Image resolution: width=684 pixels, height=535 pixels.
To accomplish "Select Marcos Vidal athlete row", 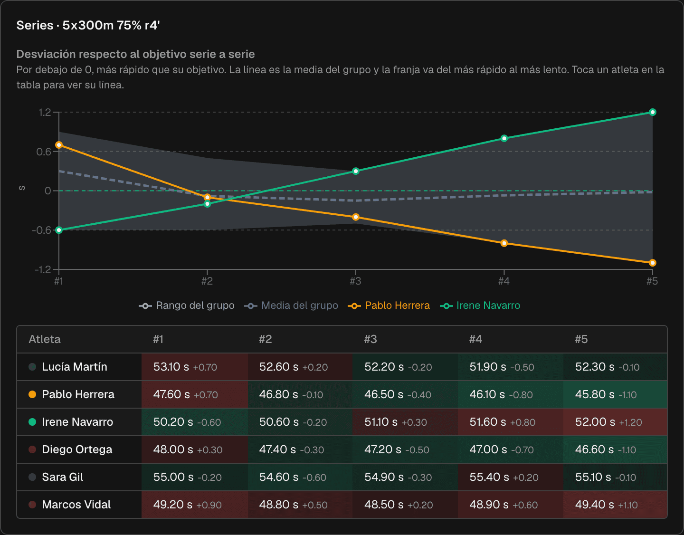I will click(x=342, y=505).
